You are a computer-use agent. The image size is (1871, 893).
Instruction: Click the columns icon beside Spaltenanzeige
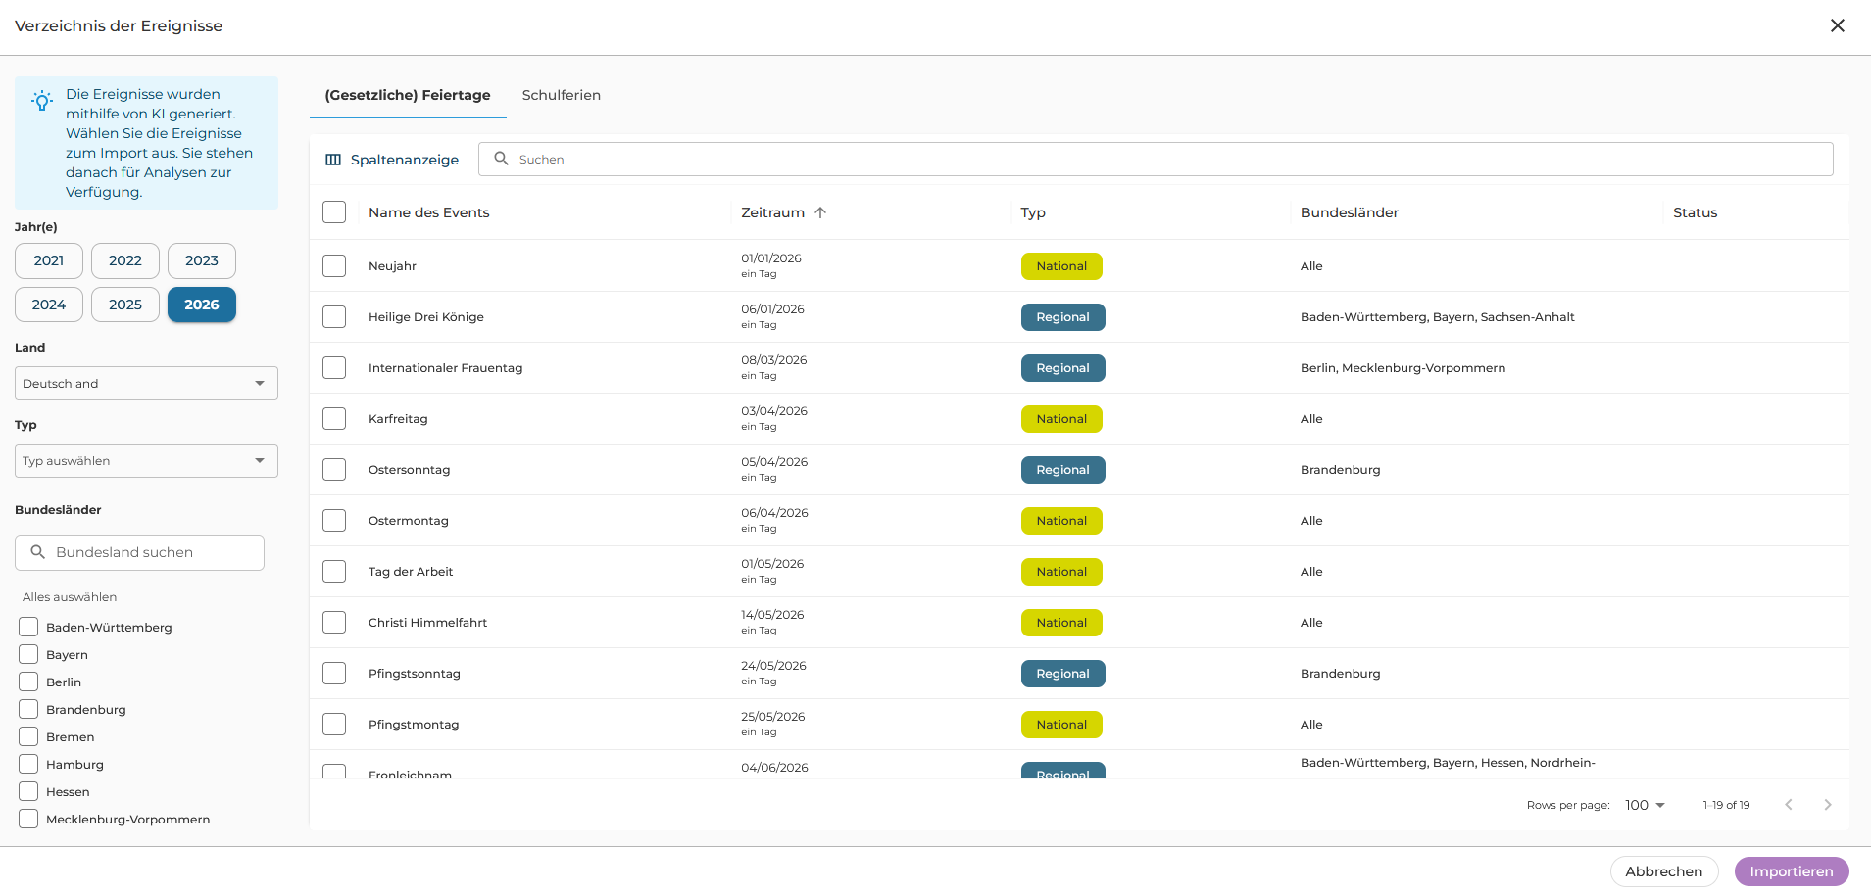pyautogui.click(x=333, y=160)
